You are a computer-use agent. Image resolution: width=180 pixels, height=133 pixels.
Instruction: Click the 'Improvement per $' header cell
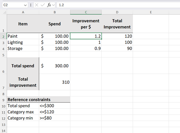click(86, 24)
